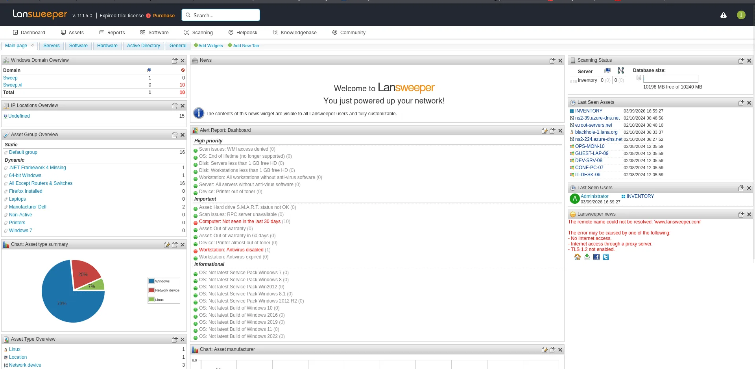Screen dimensions: 755x369
Task: Switch to the Hardware tab
Action: pos(107,46)
